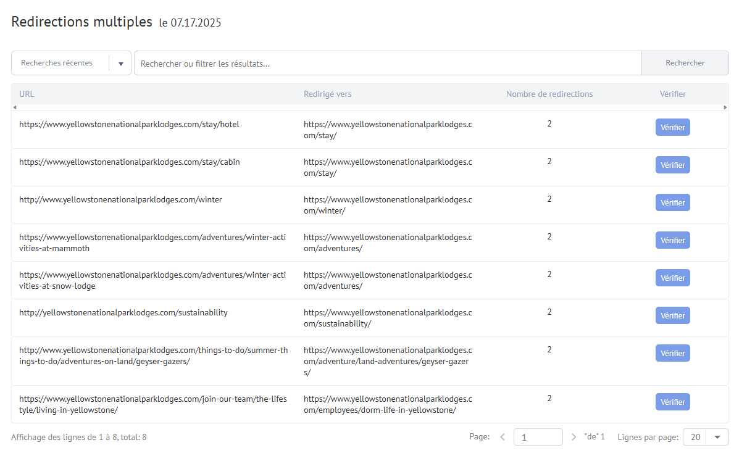This screenshot has width=734, height=453.
Task: Open the Recherches récentes dropdown
Action: (71, 63)
